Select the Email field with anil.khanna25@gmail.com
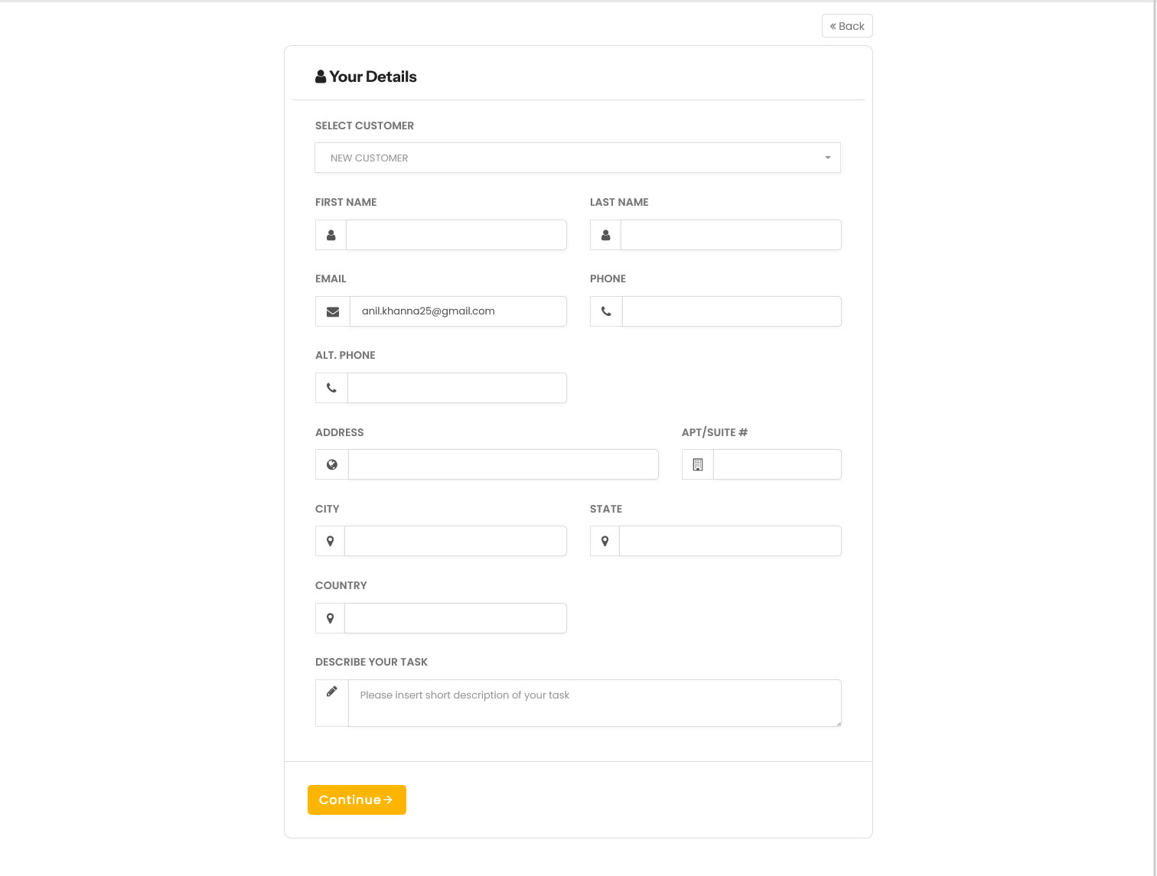Viewport: 1157px width, 876px height. [458, 311]
